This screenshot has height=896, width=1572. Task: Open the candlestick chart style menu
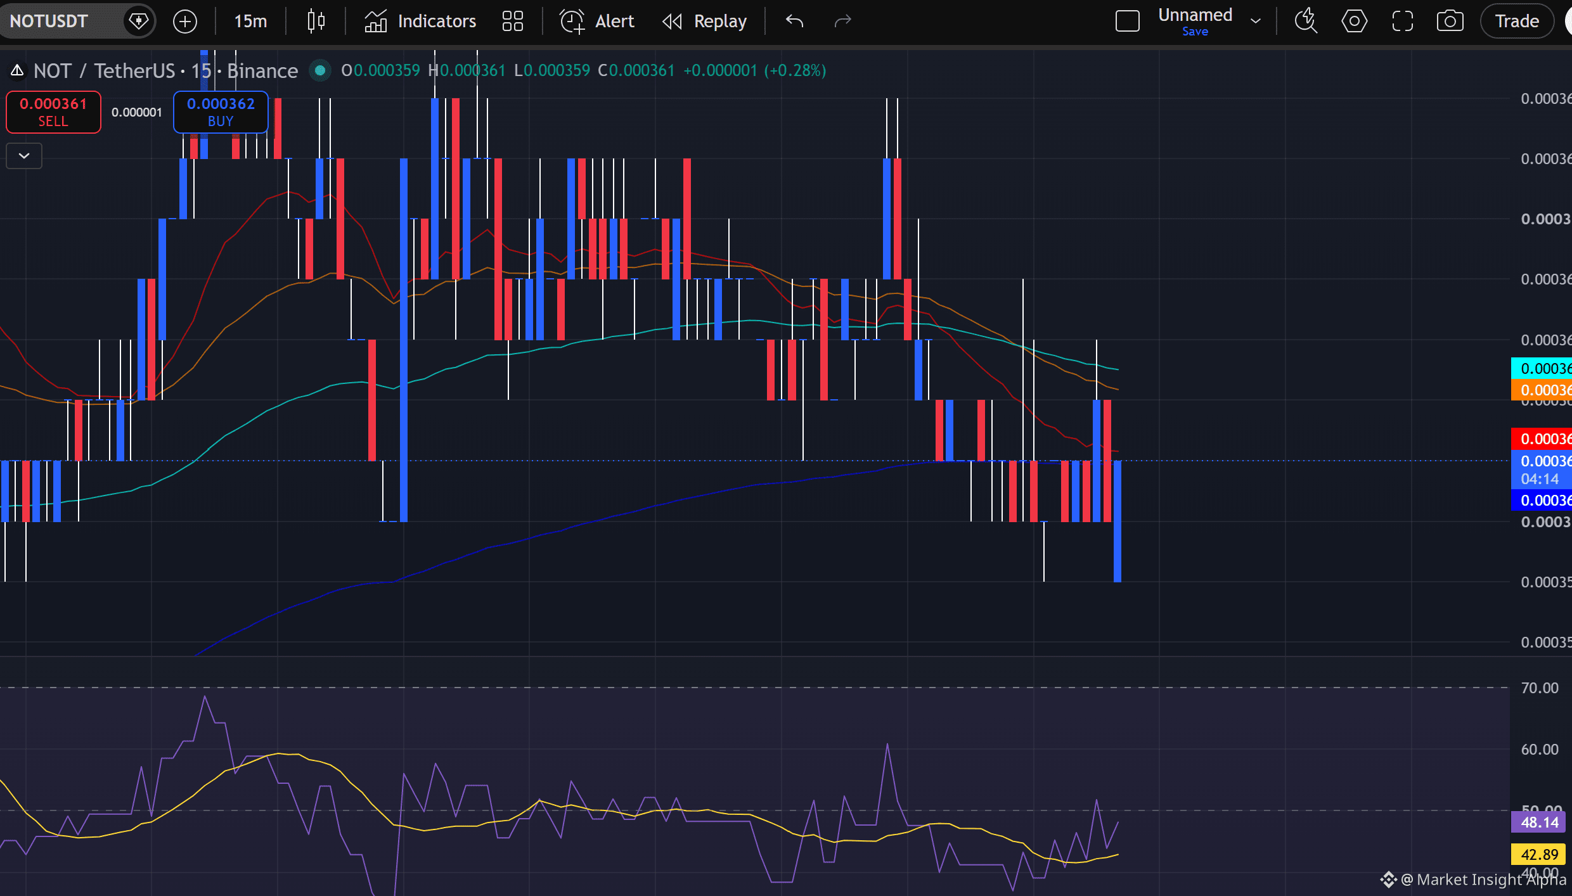tap(316, 21)
